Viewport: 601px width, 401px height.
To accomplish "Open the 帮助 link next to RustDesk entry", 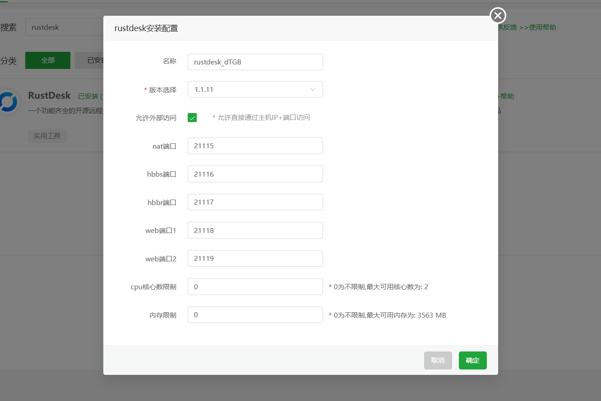I will 506,96.
